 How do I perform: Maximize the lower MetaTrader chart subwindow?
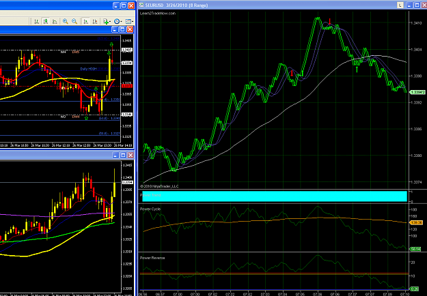123,156
